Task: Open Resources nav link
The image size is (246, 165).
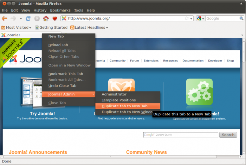Action: [x=170, y=61]
